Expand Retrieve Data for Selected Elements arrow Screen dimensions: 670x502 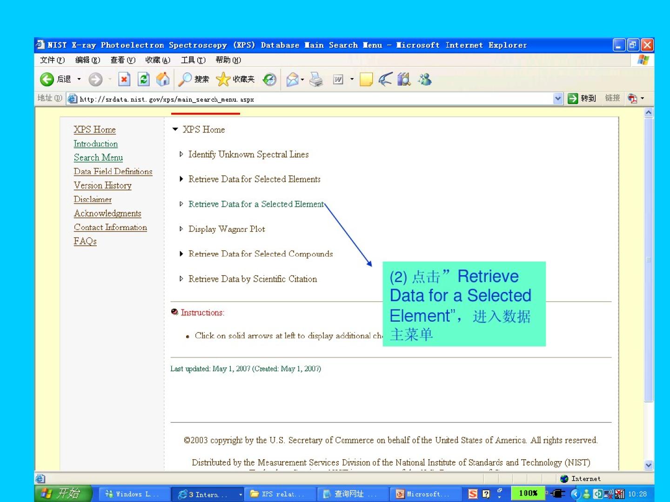pyautogui.click(x=181, y=179)
